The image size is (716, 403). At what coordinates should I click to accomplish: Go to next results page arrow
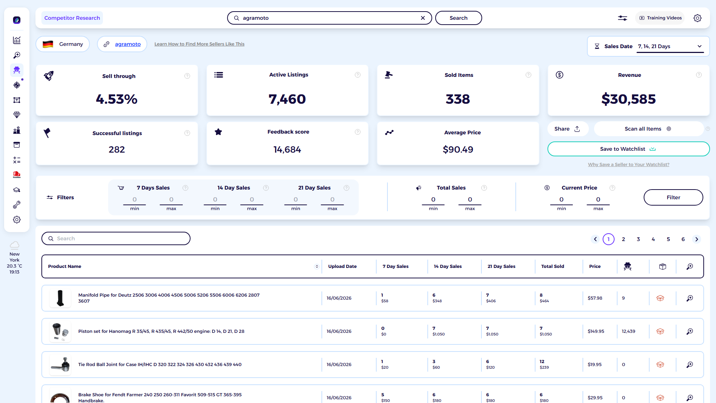[697, 239]
